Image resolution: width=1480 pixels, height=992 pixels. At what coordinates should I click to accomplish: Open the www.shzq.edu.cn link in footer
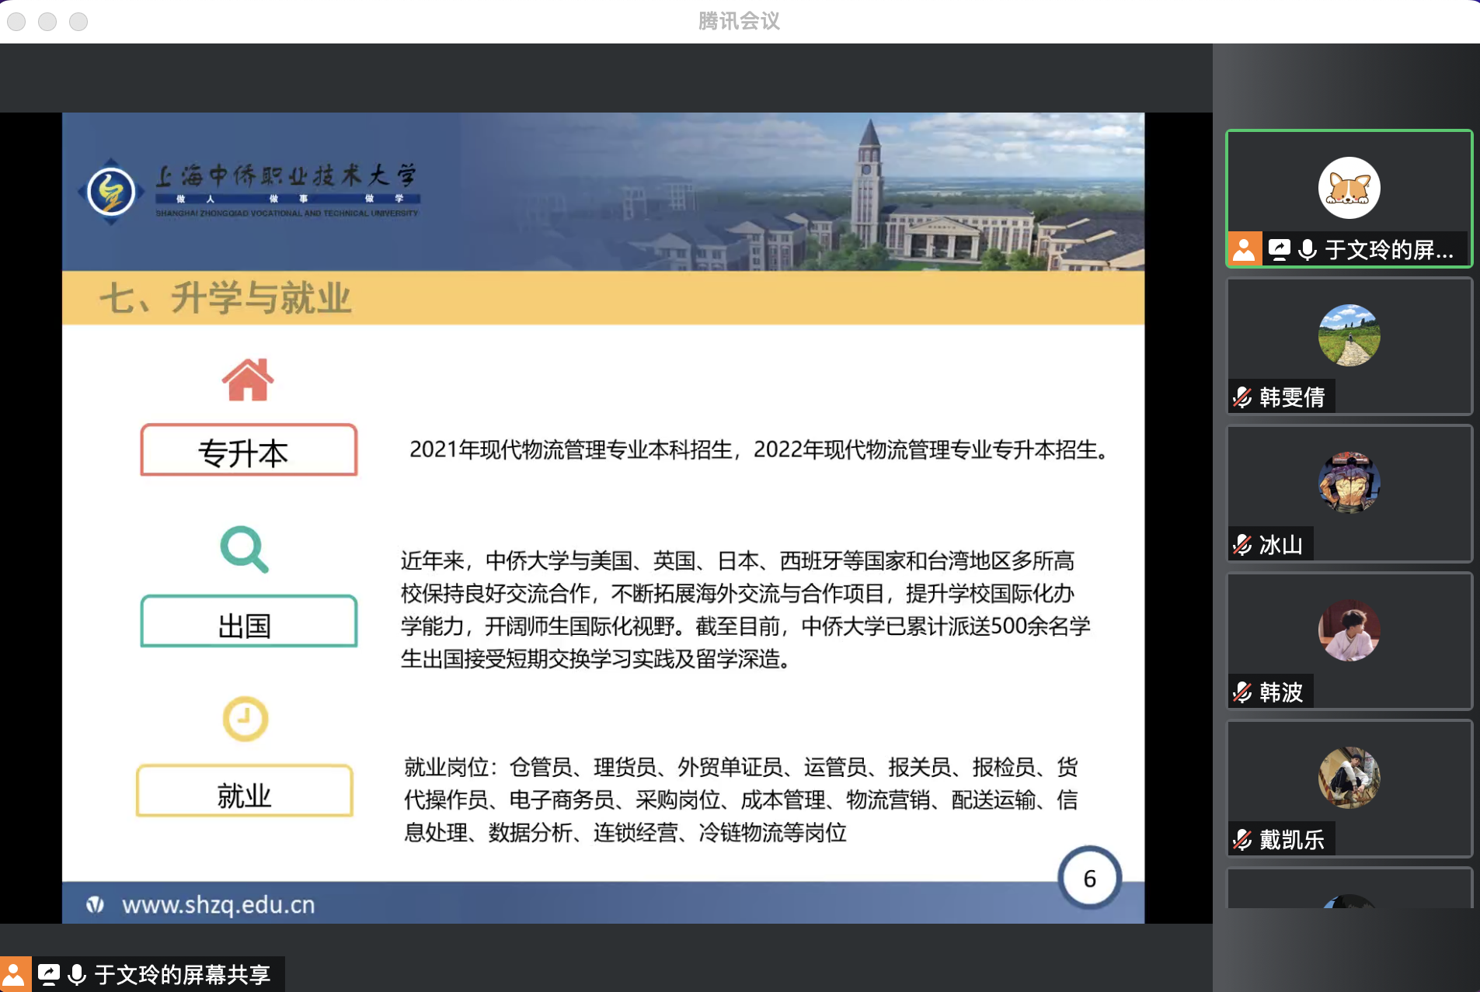click(x=218, y=904)
